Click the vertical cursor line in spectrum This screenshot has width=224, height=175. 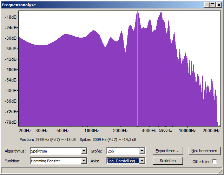[x=137, y=69]
